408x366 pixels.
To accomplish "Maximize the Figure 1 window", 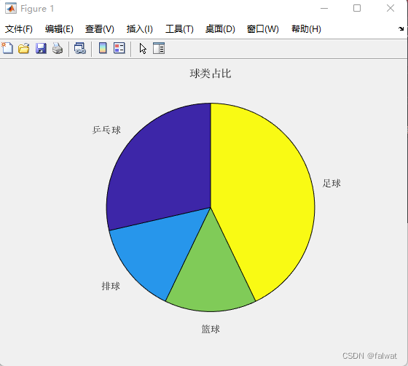I will pos(357,8).
